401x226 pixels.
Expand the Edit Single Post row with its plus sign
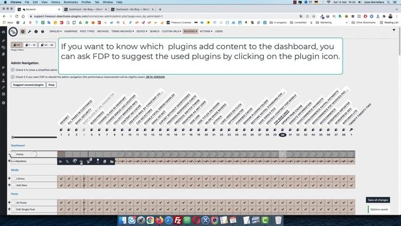pyautogui.click(x=9, y=209)
